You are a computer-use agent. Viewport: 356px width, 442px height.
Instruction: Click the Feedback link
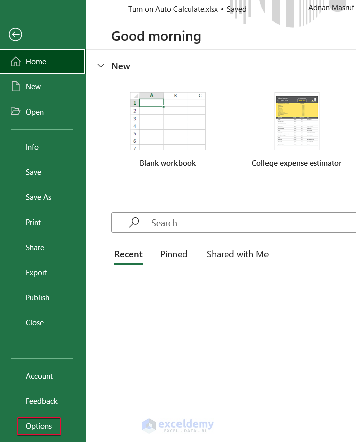tap(42, 401)
